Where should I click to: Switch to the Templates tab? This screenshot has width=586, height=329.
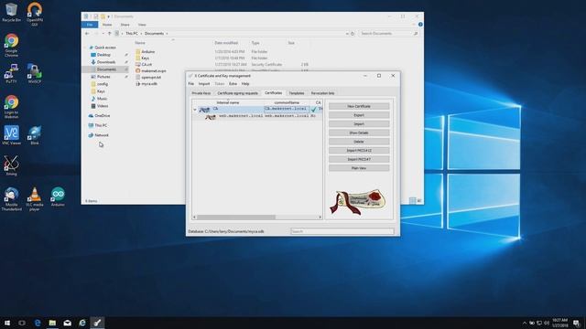click(x=297, y=93)
